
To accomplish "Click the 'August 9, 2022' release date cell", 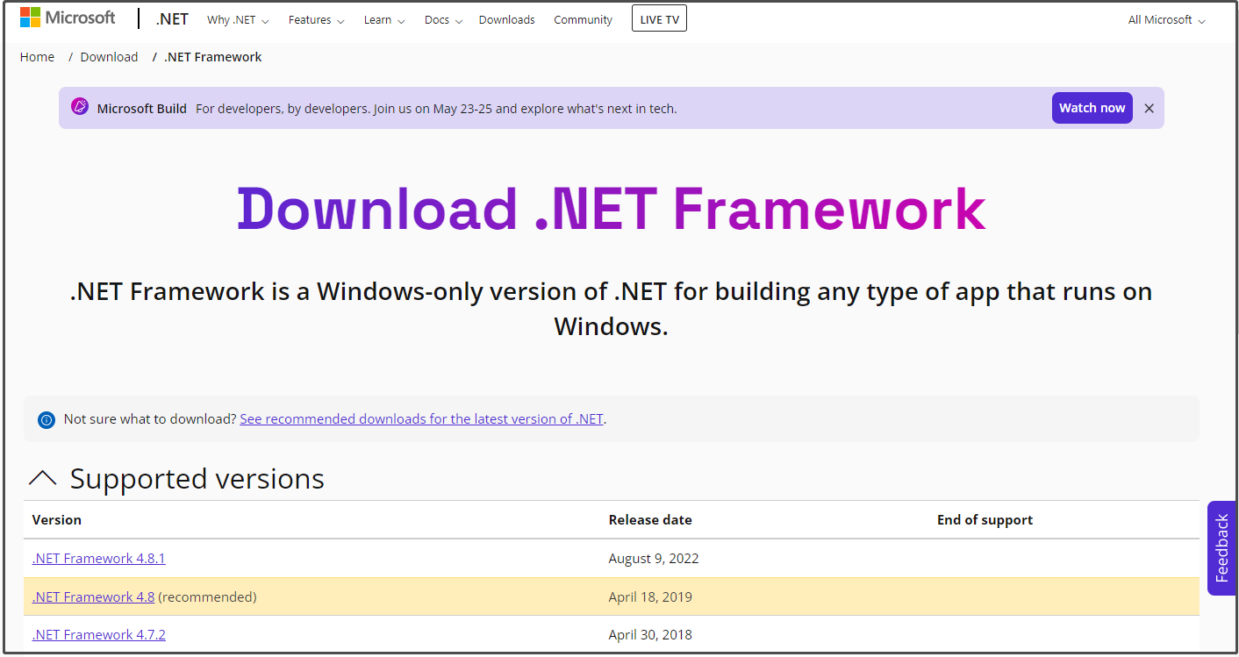I will coord(654,559).
